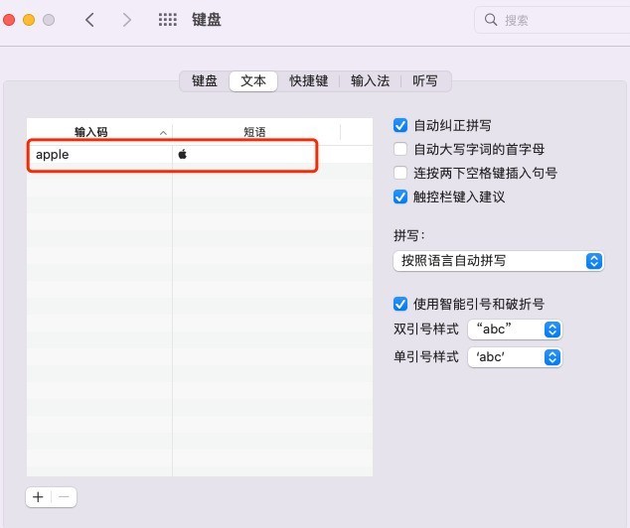Toggle sort arrow on 输入码 column
The image size is (630, 528).
pyautogui.click(x=163, y=132)
